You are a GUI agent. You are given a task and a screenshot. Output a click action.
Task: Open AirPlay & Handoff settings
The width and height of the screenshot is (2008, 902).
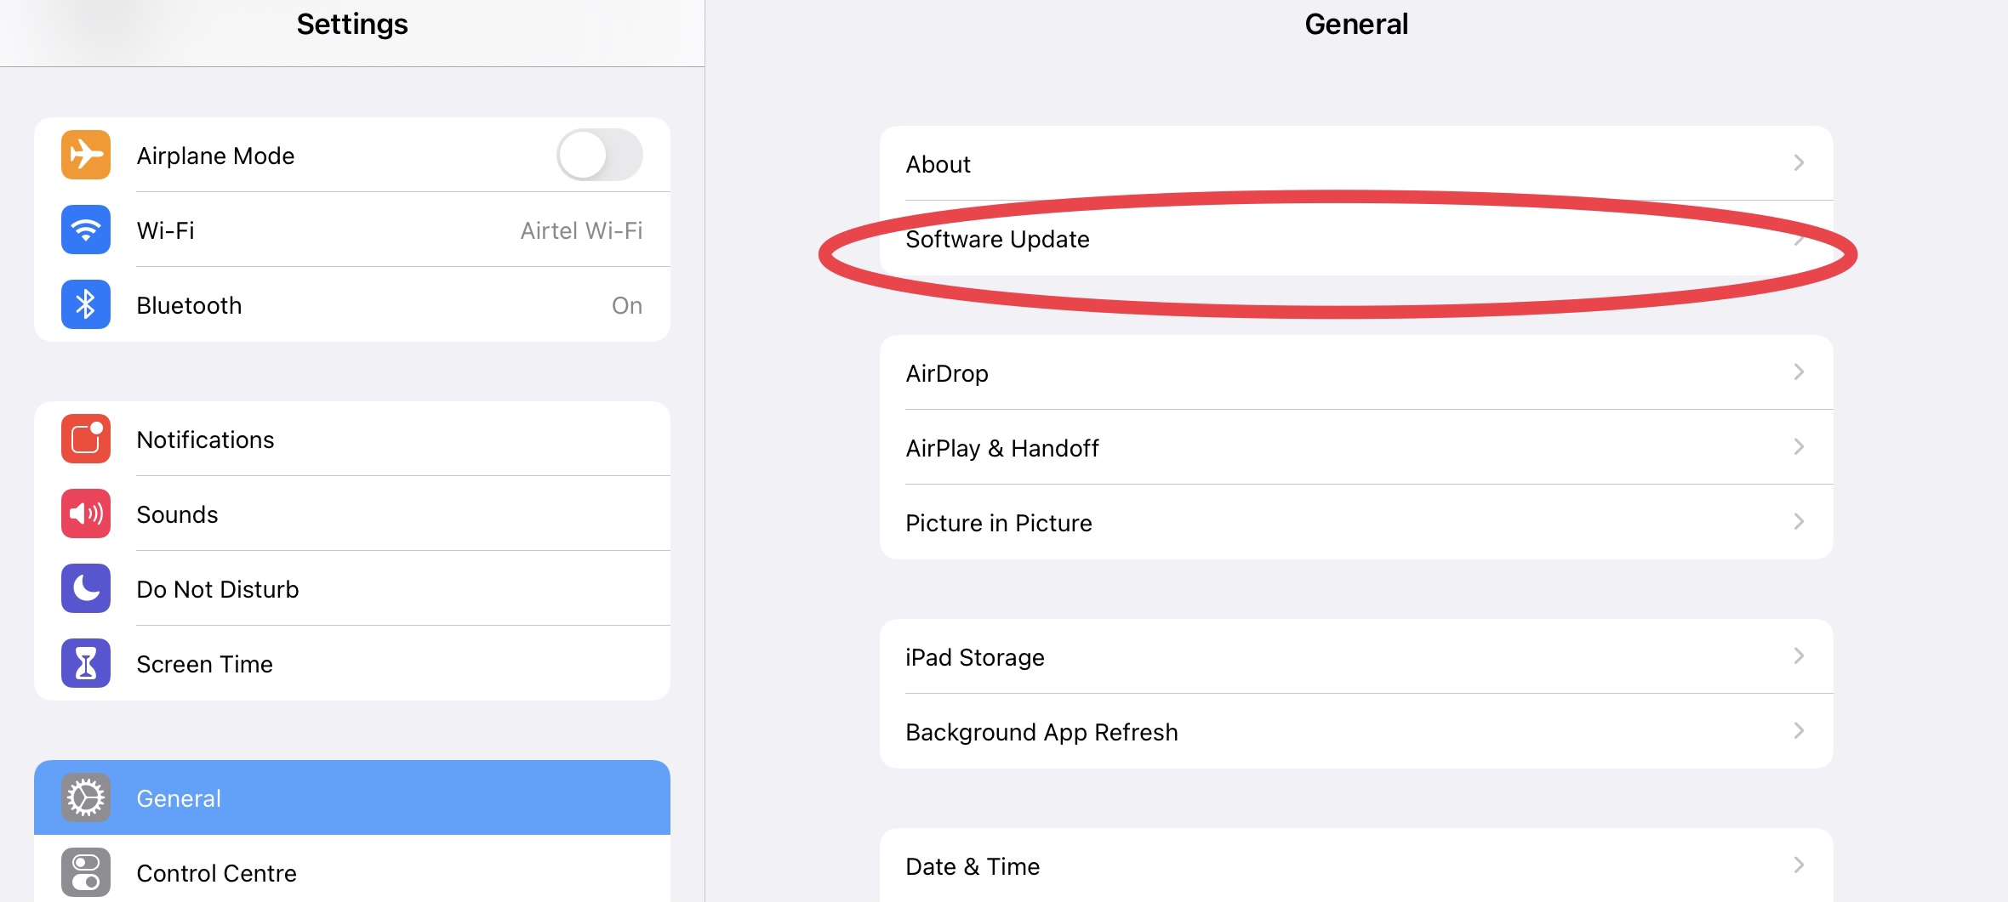tap(1356, 447)
